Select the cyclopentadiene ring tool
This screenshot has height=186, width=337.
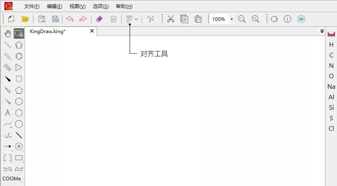point(19,45)
